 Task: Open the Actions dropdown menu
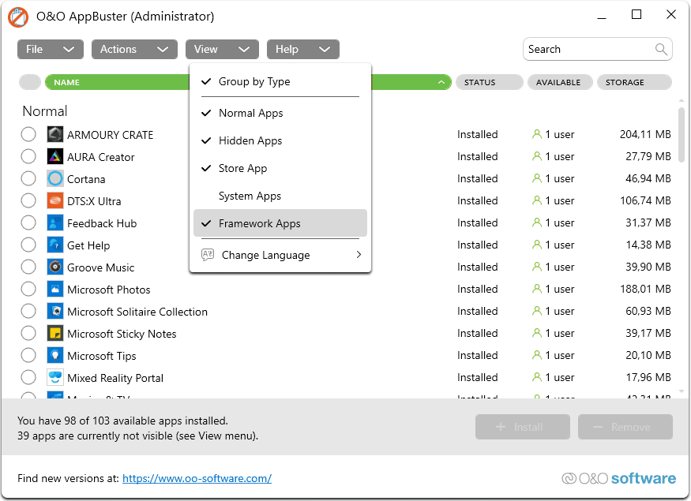coord(133,49)
